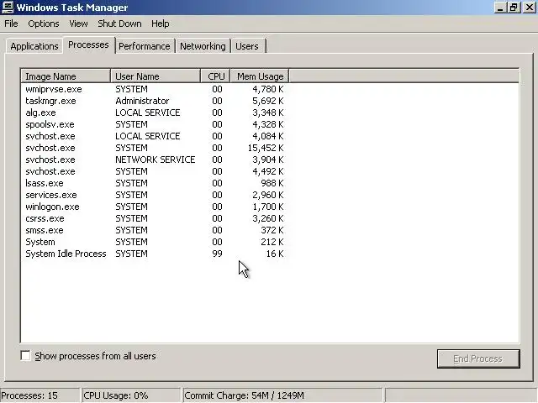
Task: Click the End Process button
Action: (478, 359)
